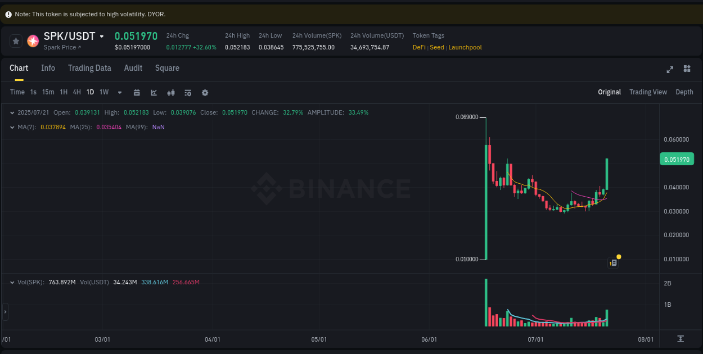Click the Spark token logo
This screenshot has height=354, width=703.
point(33,40)
